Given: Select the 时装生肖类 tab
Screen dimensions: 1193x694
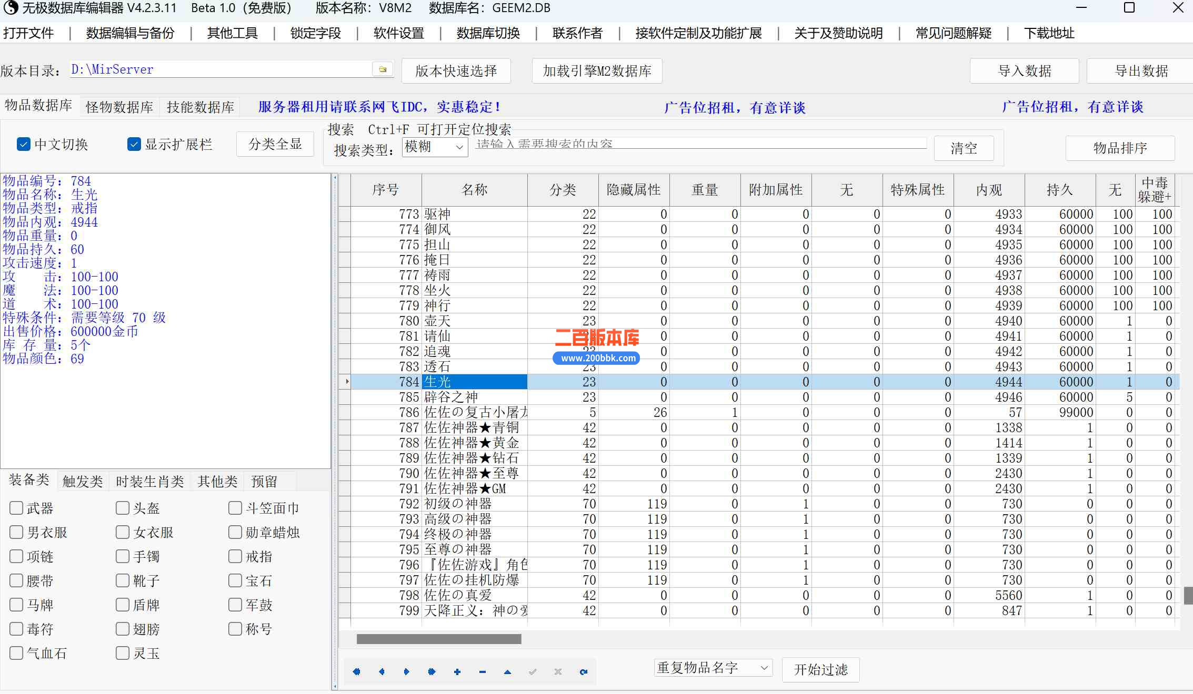Looking at the screenshot, I should point(150,481).
